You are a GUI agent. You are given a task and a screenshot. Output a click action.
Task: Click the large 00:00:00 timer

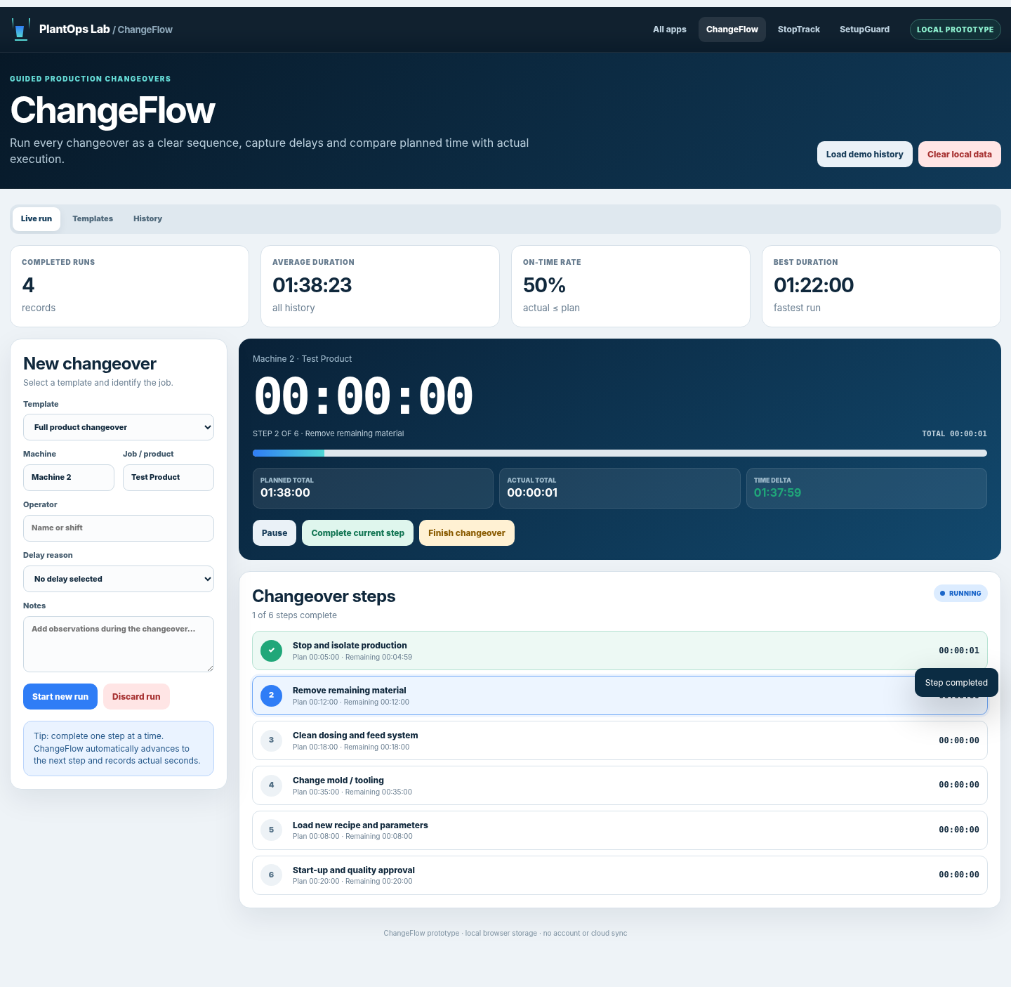coord(364,397)
